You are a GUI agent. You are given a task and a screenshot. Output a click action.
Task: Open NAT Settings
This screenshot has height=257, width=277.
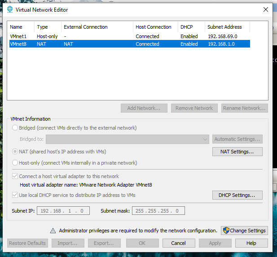237,152
